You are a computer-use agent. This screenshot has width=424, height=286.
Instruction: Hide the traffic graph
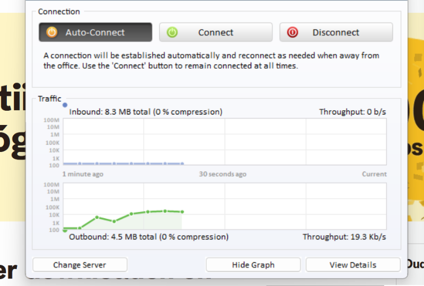pyautogui.click(x=253, y=265)
